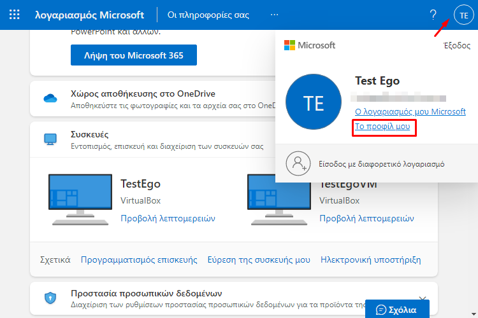Select Είσοδος με διαφορετικό λογαριασμό
Screen dimensions: 478x318
coord(381,164)
